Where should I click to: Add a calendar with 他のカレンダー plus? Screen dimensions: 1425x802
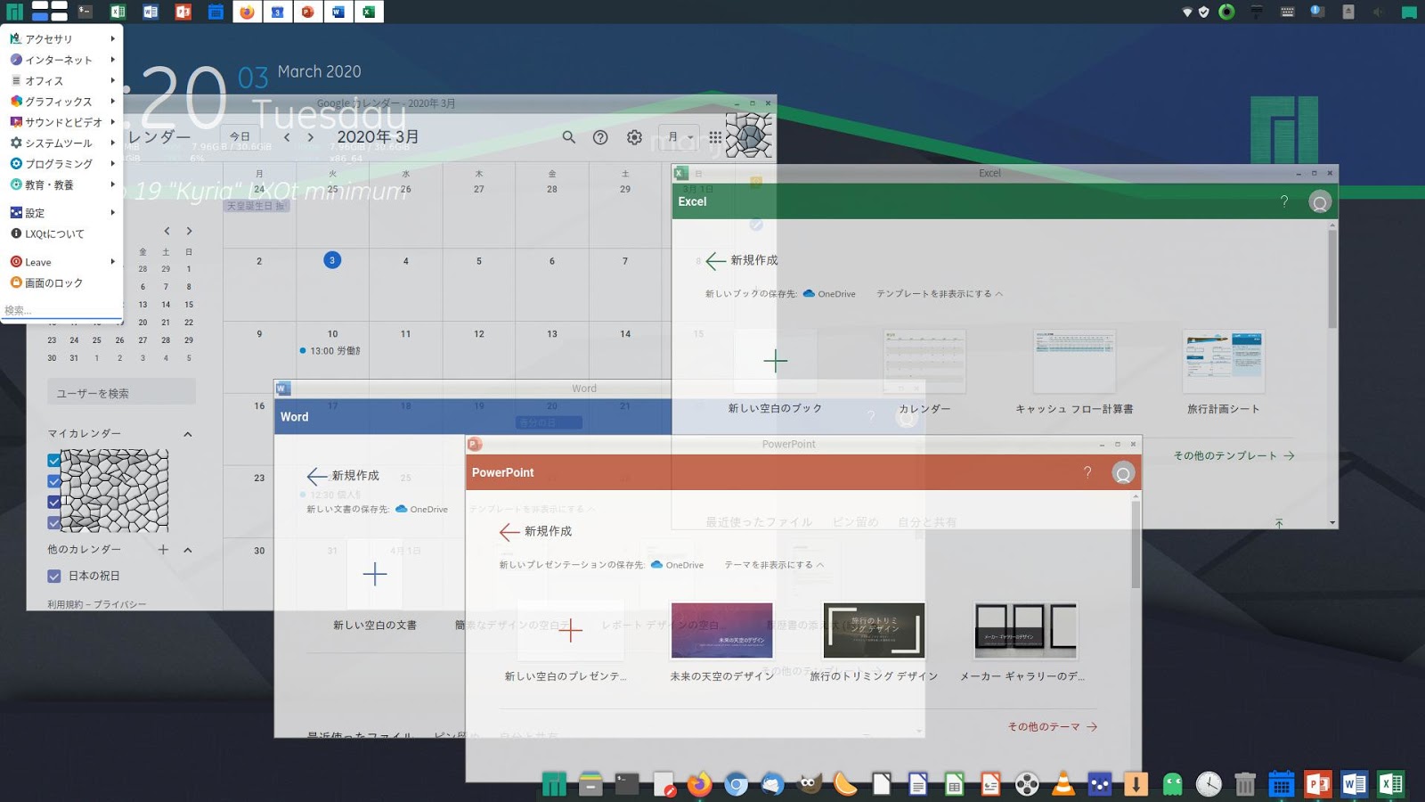click(163, 550)
